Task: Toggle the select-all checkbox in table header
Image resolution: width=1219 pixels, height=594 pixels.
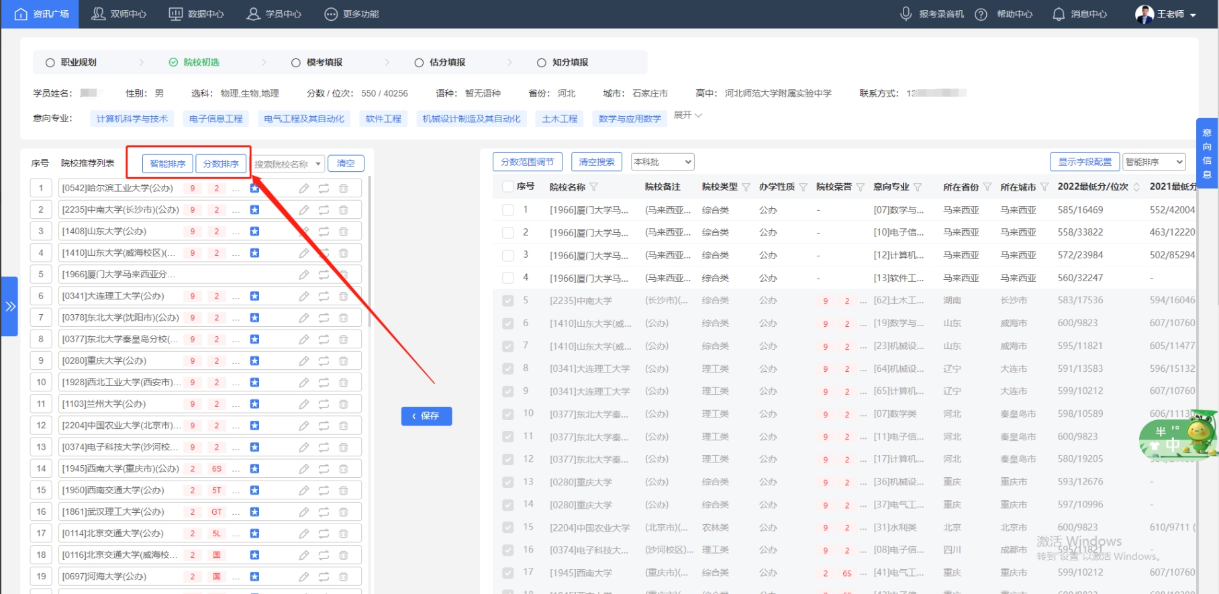Action: (x=508, y=187)
